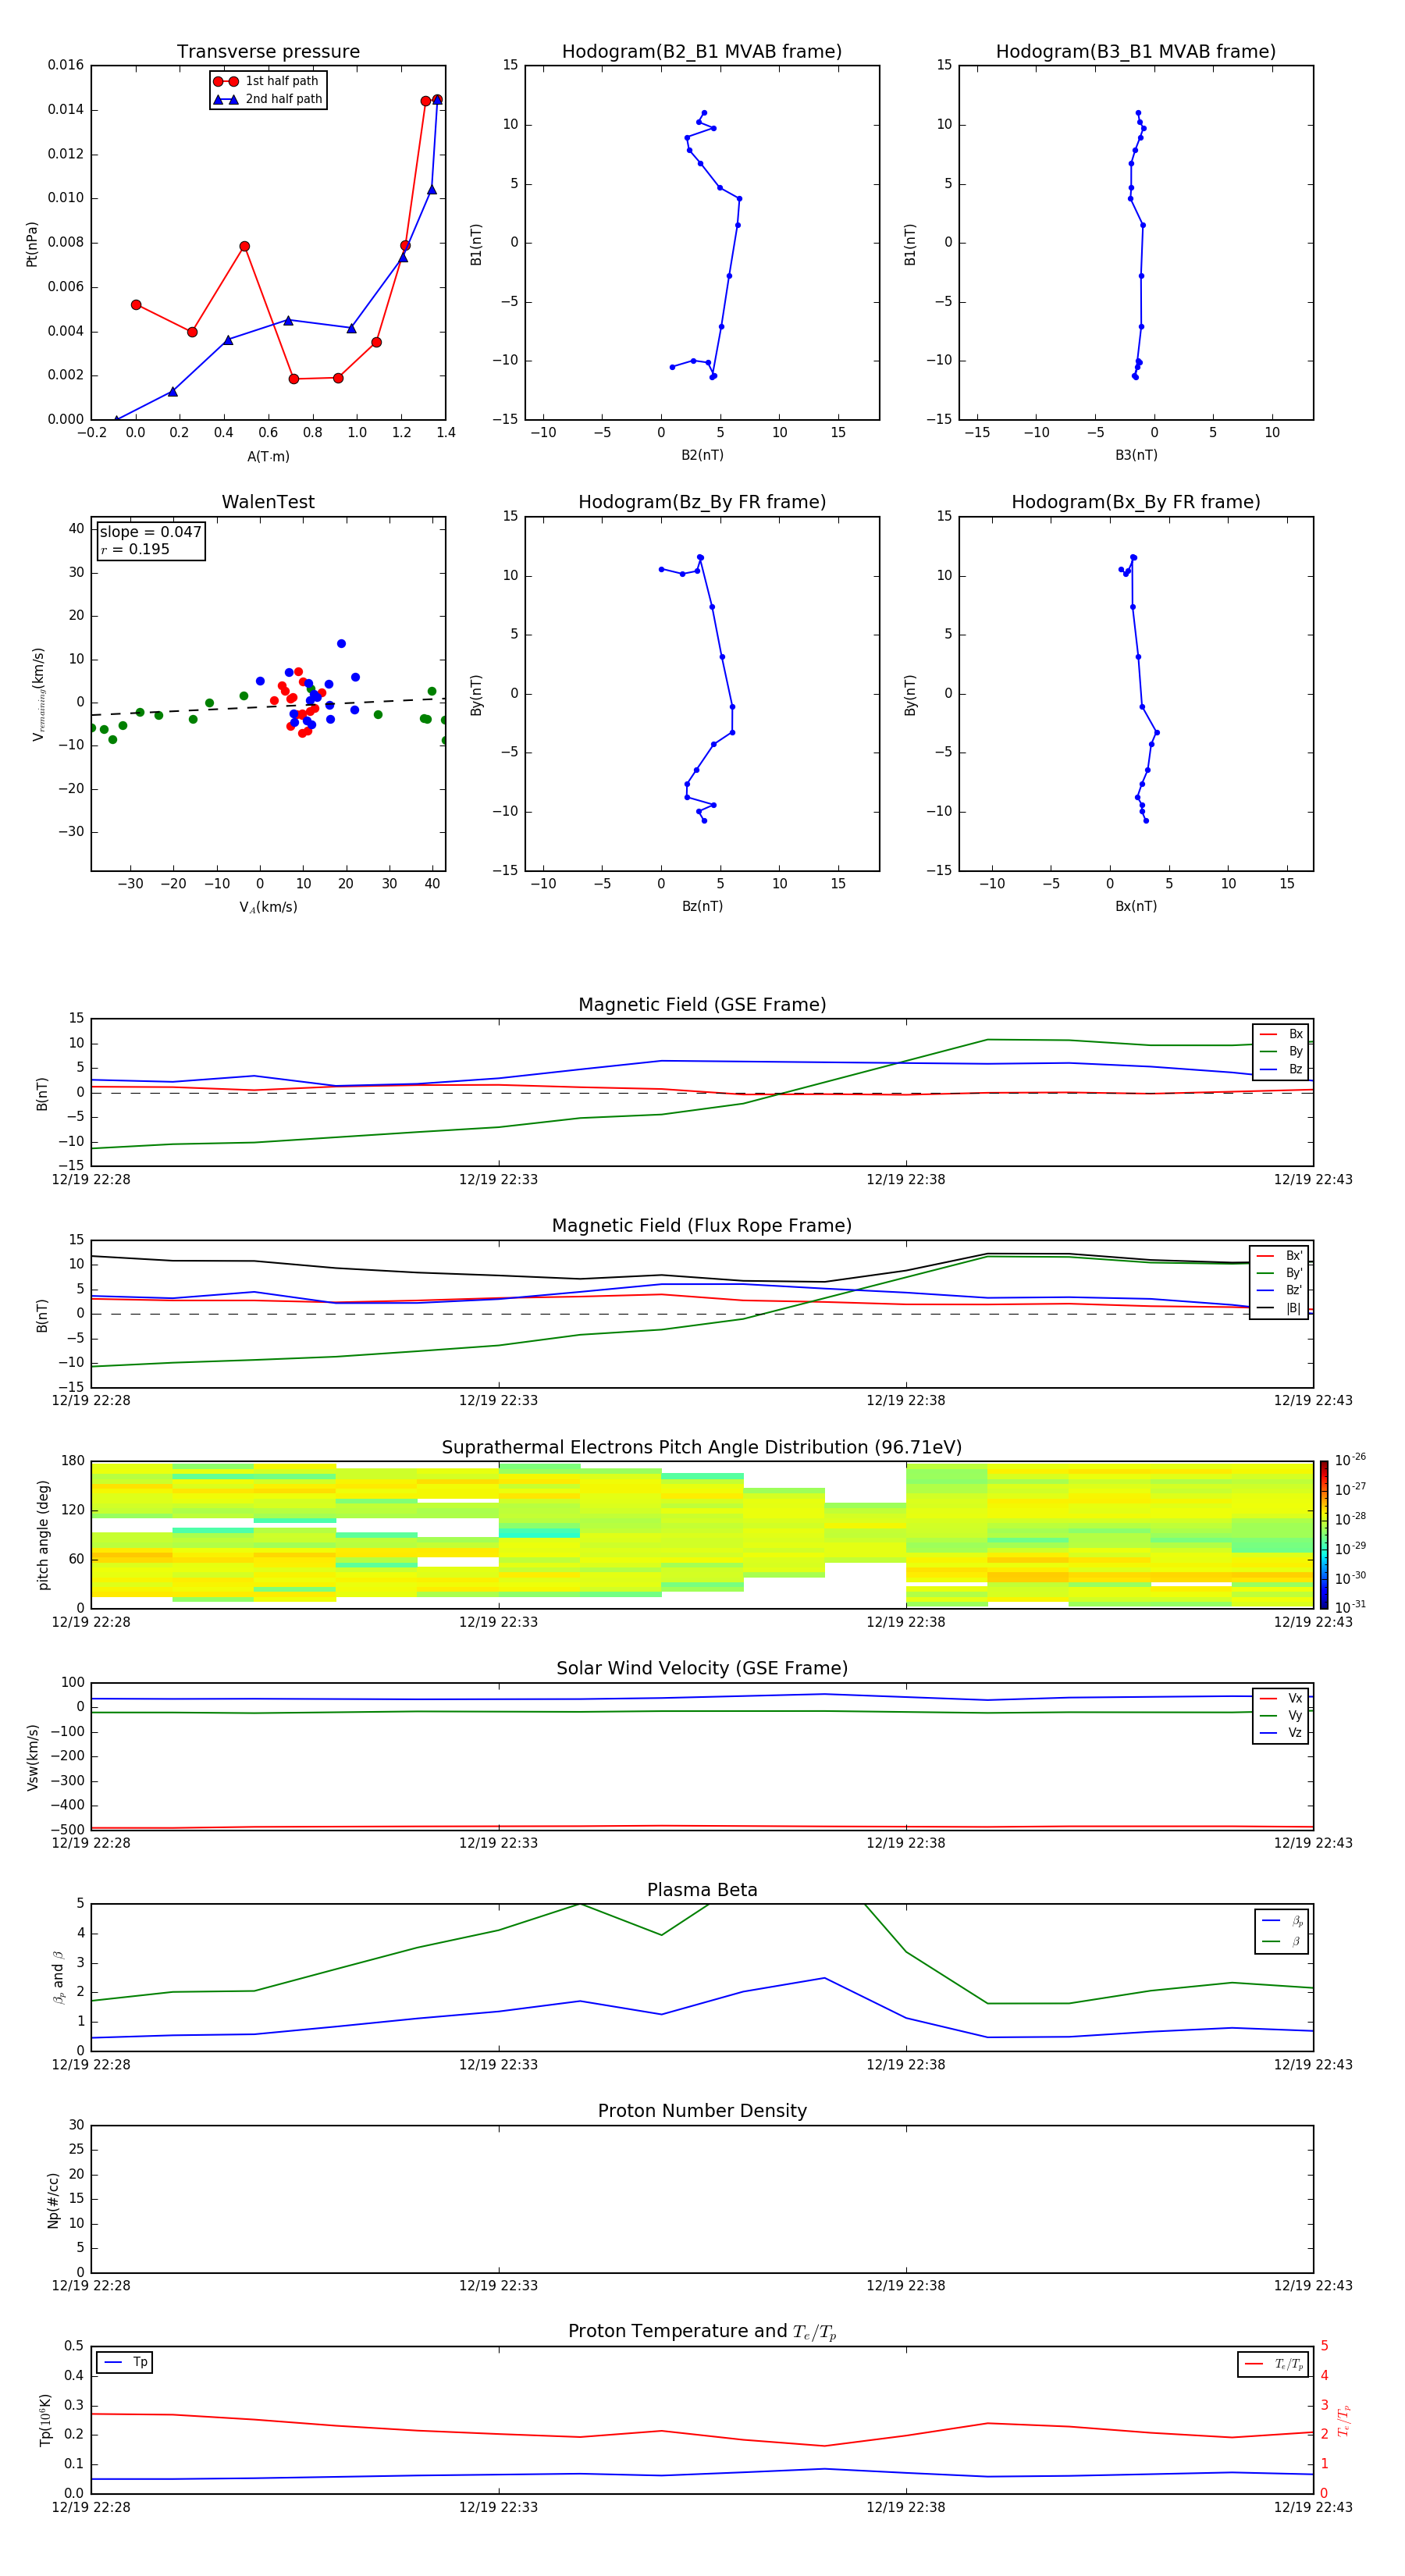This screenshot has width=1405, height=2576.
Task: Click the '12/19 22:28' tick under Proton Number Density plot
Action: coord(91,2286)
